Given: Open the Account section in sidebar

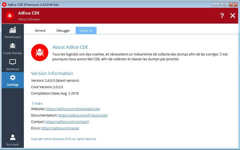Looking at the screenshot, I should tap(13, 140).
